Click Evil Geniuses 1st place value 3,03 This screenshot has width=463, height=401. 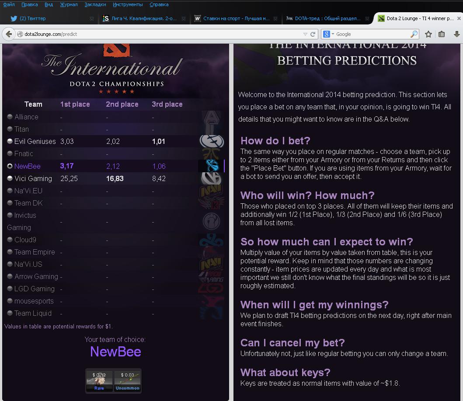pyautogui.click(x=67, y=141)
